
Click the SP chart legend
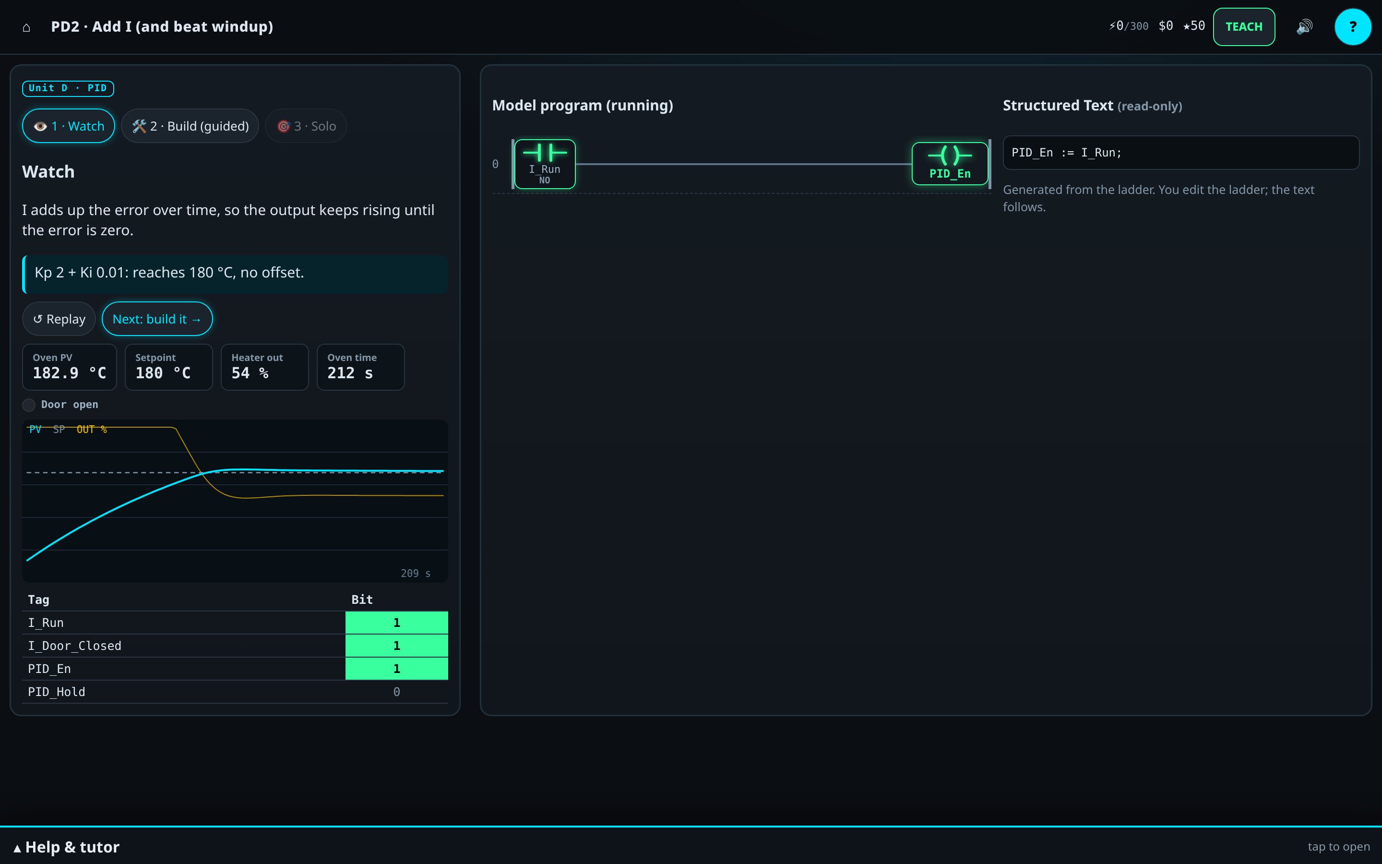click(x=59, y=429)
